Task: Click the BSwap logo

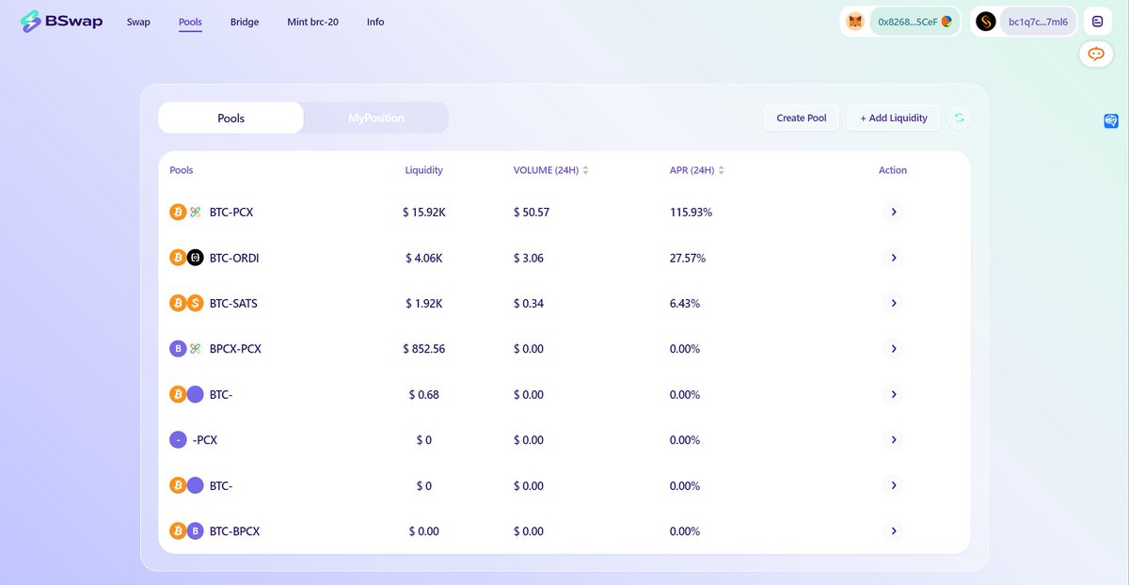Action: tap(61, 21)
